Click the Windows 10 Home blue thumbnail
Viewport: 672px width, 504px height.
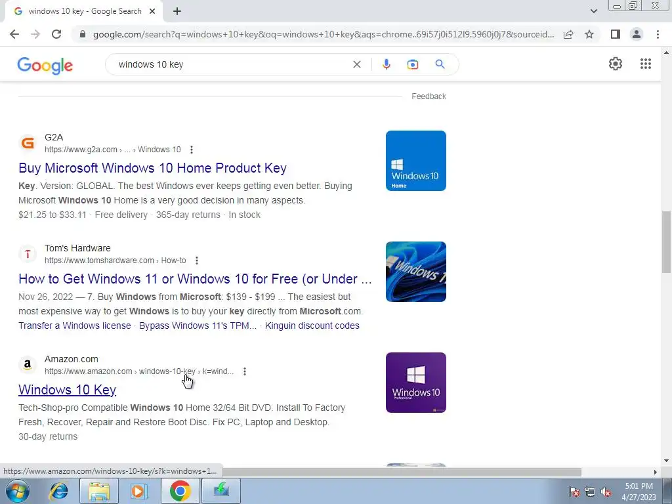[415, 161]
